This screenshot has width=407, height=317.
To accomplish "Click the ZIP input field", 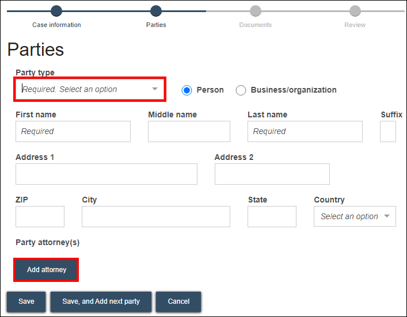I will 40,216.
